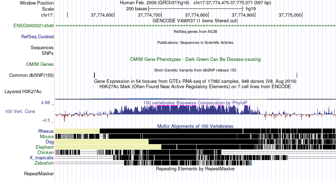
Task: Click the chr17: ruler label
Action: tap(47, 15)
